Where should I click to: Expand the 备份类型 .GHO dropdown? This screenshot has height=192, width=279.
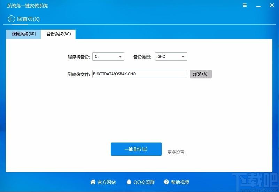(x=171, y=56)
